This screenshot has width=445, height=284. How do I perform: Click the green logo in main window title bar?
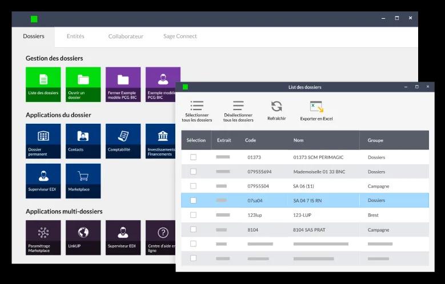click(34, 19)
